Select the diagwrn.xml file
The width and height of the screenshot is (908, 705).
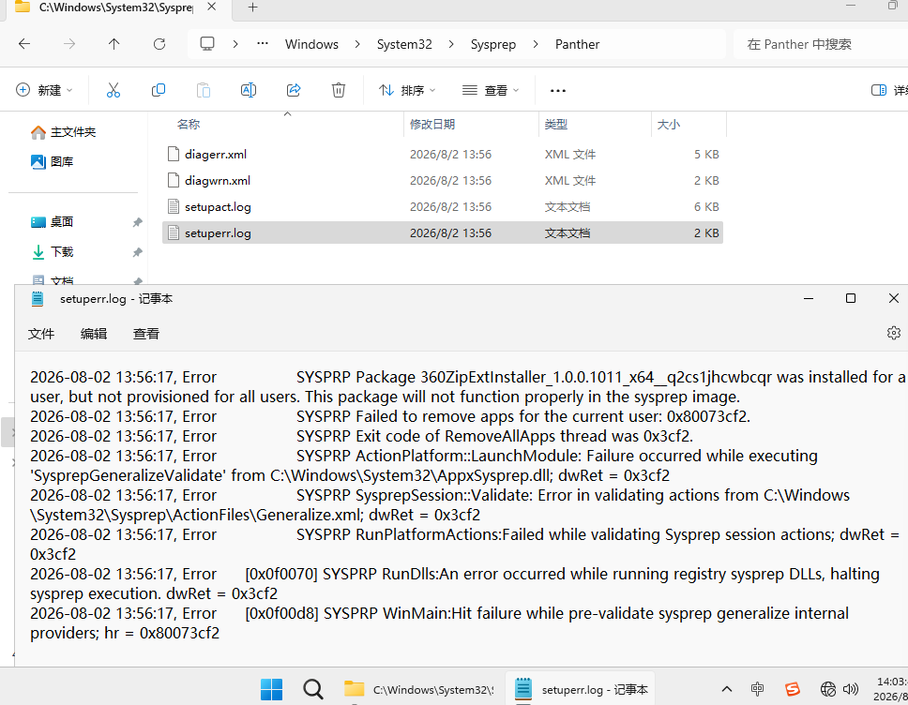[443, 181]
